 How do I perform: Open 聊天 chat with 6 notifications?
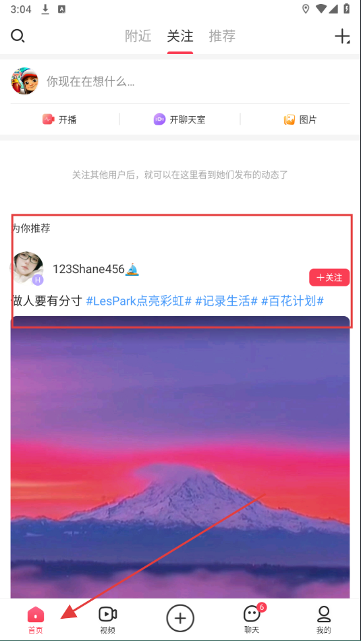pos(252,619)
